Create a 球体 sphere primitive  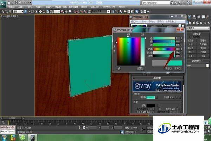190,44
